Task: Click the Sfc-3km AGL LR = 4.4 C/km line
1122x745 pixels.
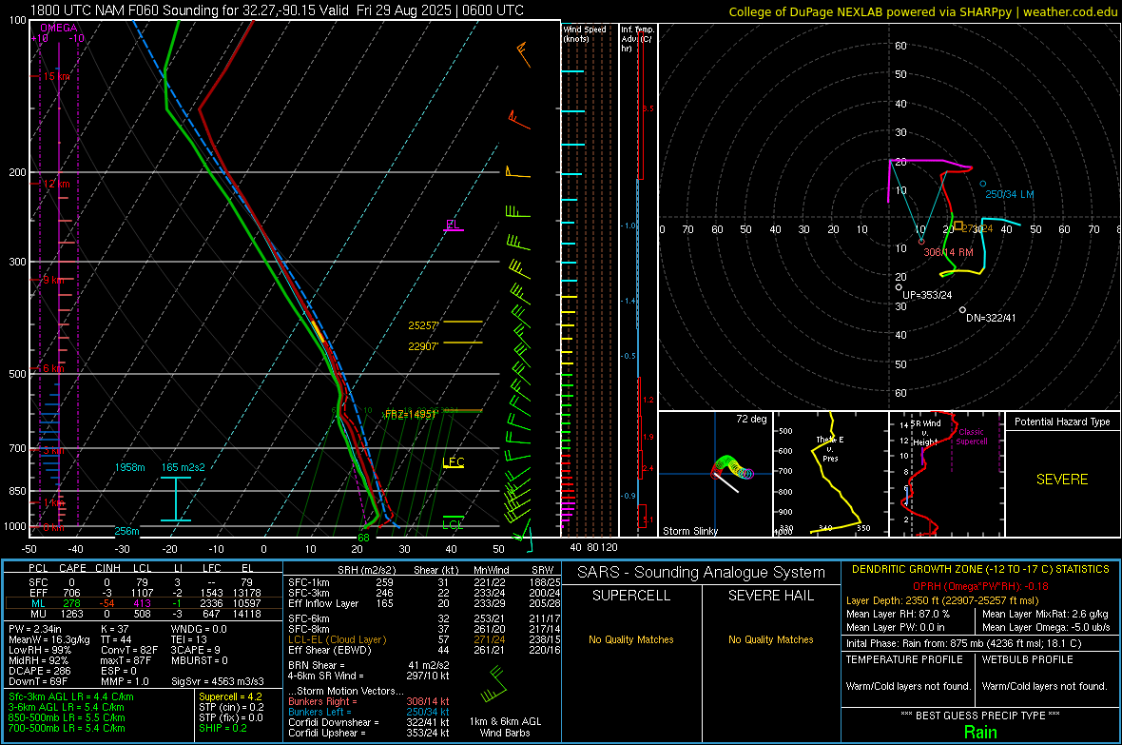Action: pos(71,696)
